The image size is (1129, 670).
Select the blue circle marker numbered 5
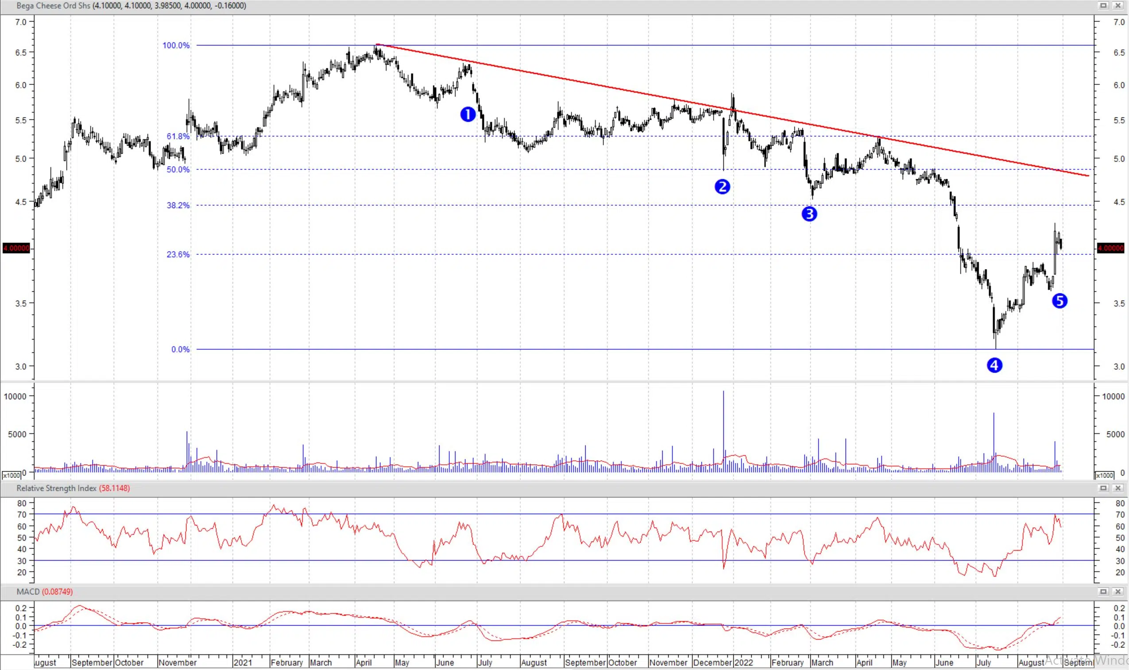(1059, 300)
